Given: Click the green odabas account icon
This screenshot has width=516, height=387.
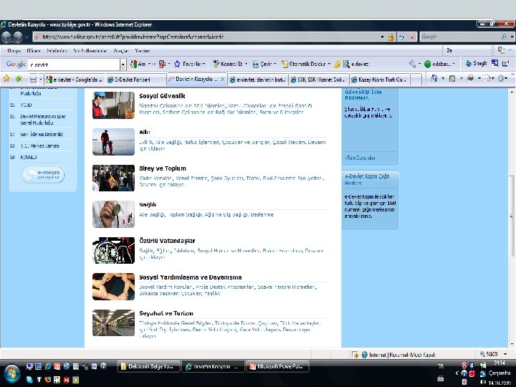Looking at the screenshot, I should [x=427, y=64].
